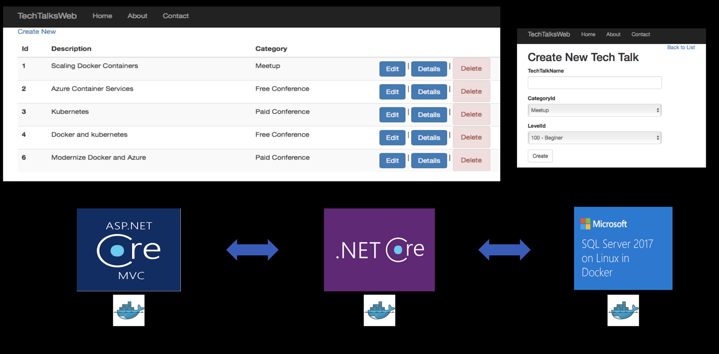This screenshot has width=719, height=354.
Task: Click the text Scaling Docker Containers
Action: tap(95, 66)
